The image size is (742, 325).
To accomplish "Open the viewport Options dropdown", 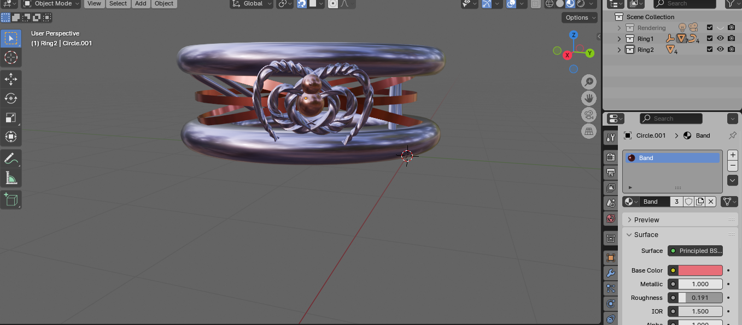I will (x=580, y=17).
